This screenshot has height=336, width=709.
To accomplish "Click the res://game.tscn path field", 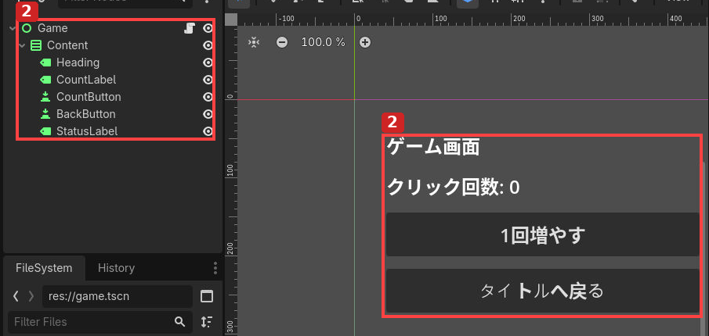I will [x=118, y=296].
